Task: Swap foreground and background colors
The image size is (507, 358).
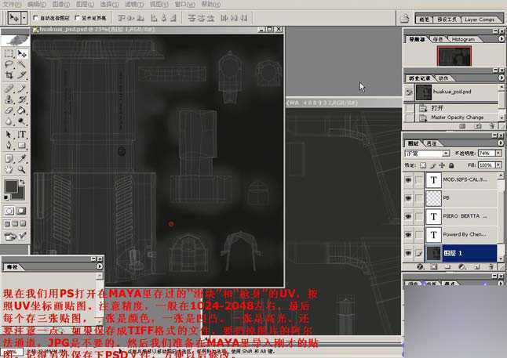Action: click(22, 183)
